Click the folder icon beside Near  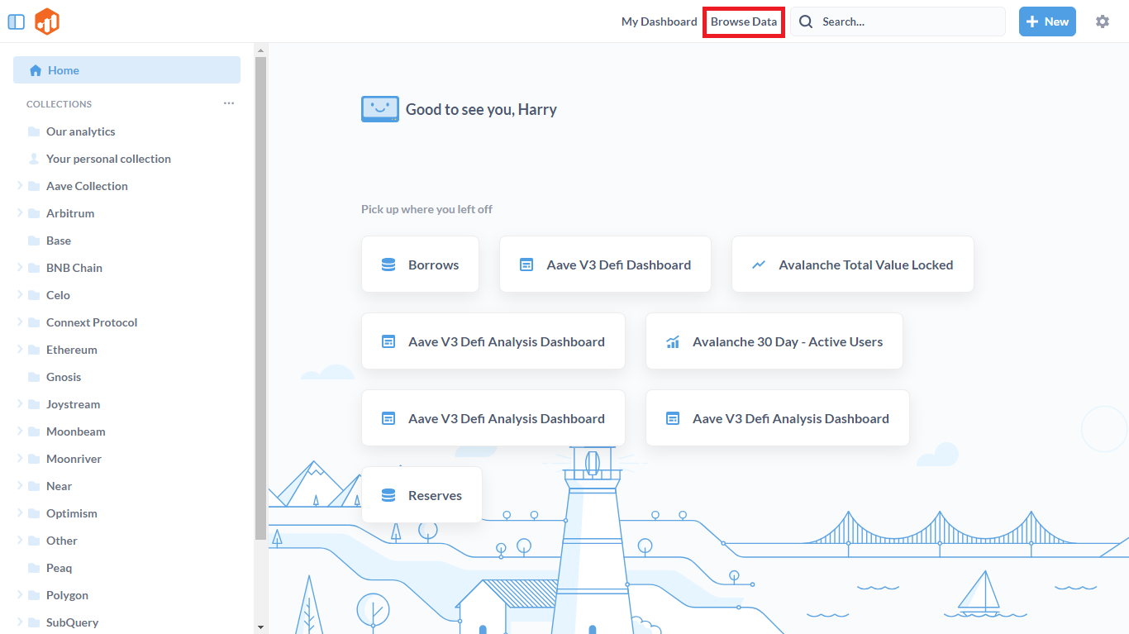tap(34, 486)
